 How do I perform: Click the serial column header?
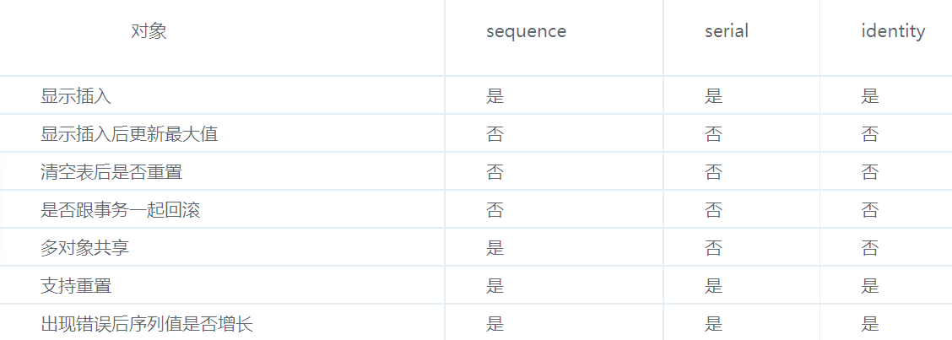(x=726, y=32)
